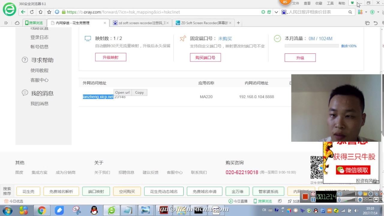
Task: Expand the address bar history dropdown
Action: tap(276, 12)
